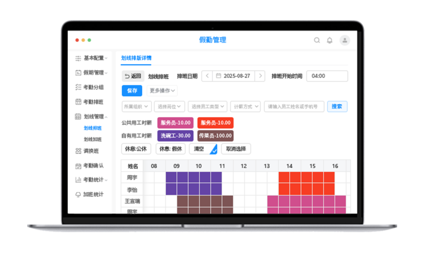Select the 休息: 假休 option
Image resolution: width=422 pixels, height=266 pixels.
coord(170,149)
